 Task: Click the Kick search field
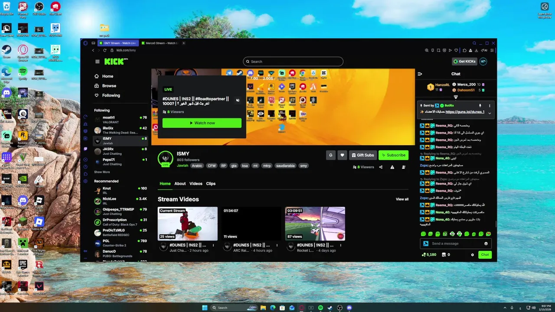click(x=293, y=62)
